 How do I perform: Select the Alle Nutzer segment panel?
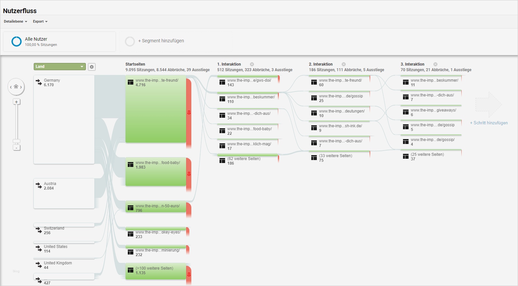point(59,41)
